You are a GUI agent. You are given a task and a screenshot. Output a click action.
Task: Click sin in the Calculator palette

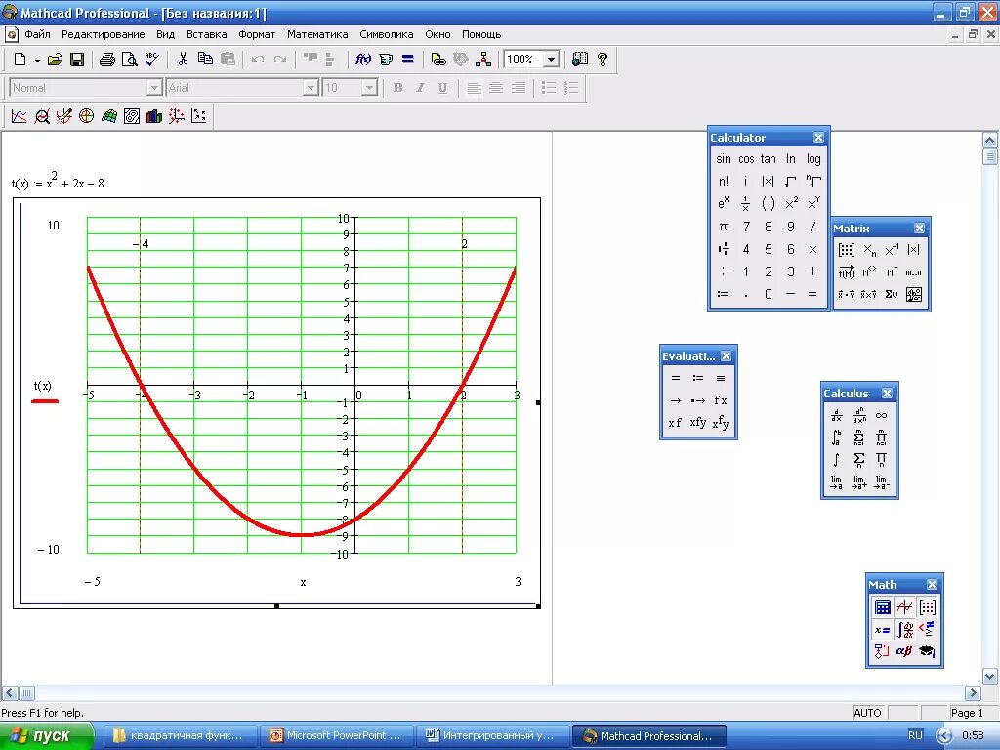(x=724, y=159)
